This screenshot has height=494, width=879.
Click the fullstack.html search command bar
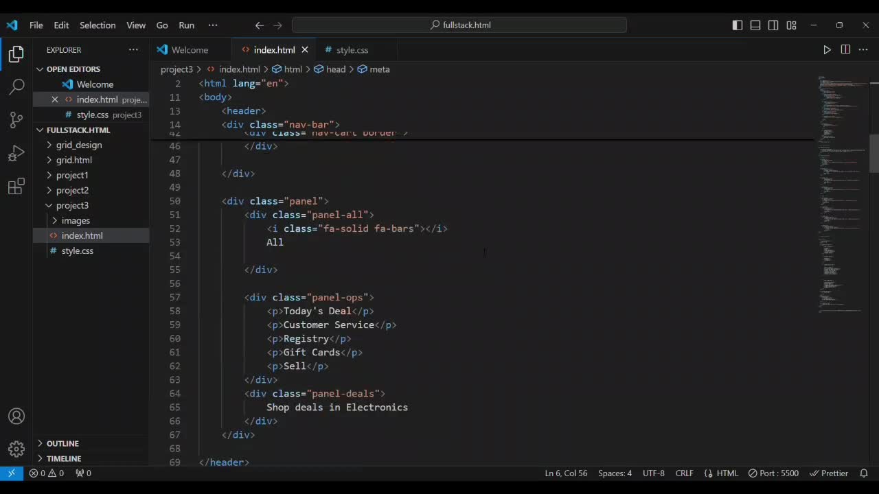[x=459, y=25]
